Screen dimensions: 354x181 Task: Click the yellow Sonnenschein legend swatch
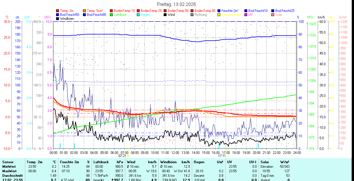tap(219, 15)
